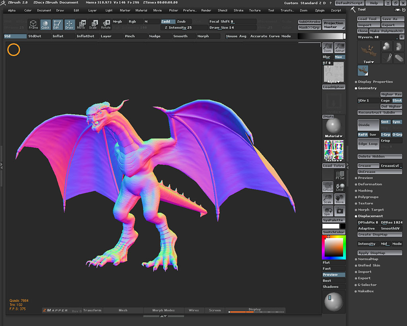Screen dimensions: 407x326
Task: Select the Draw pointer icon
Action: 69,24
